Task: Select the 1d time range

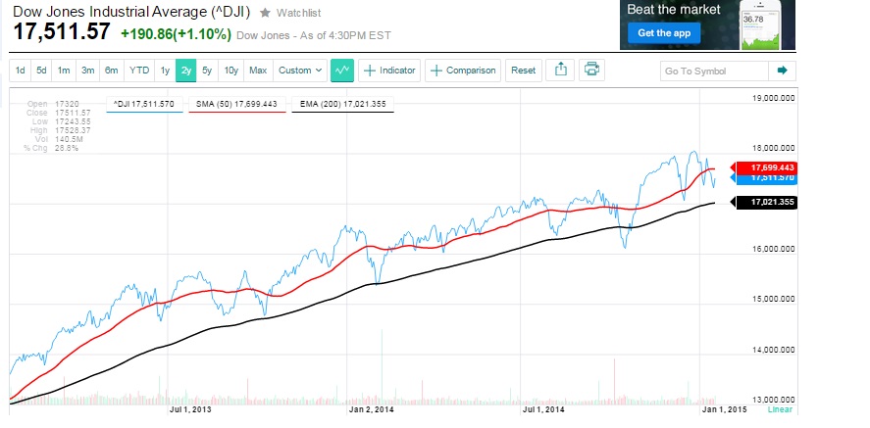Action: tap(20, 71)
